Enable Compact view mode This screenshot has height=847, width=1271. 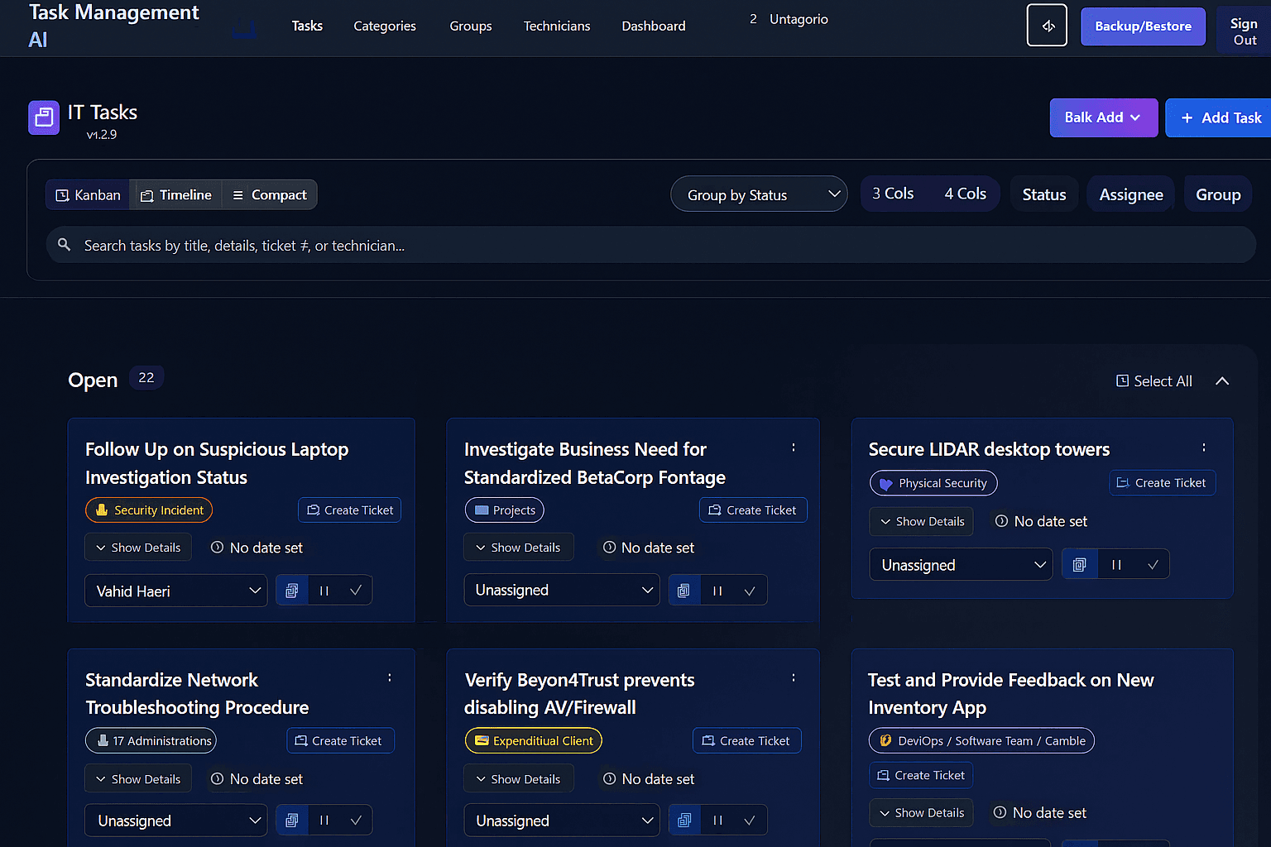point(269,194)
